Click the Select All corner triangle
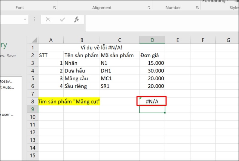This screenshot has height=161, width=239. click(34, 40)
